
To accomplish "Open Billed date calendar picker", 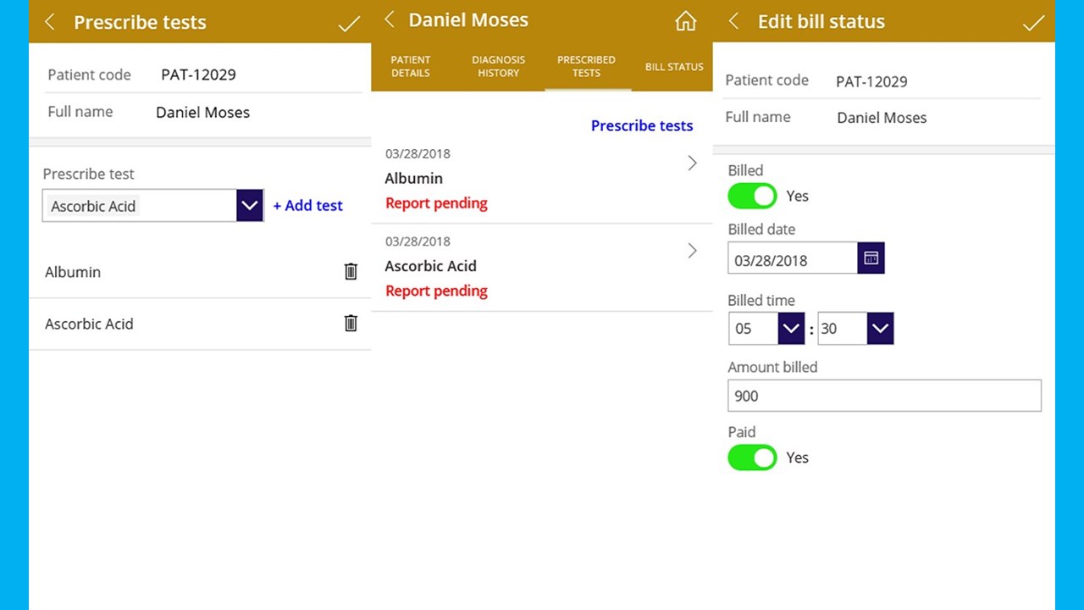I will click(x=871, y=258).
